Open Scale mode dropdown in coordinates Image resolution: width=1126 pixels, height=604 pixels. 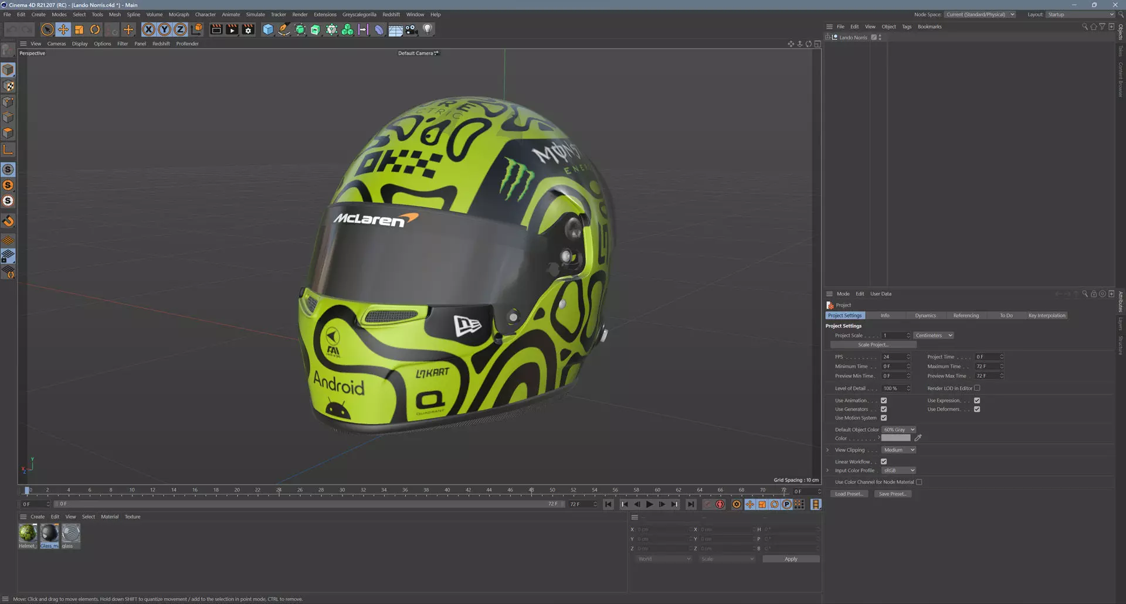coord(727,559)
